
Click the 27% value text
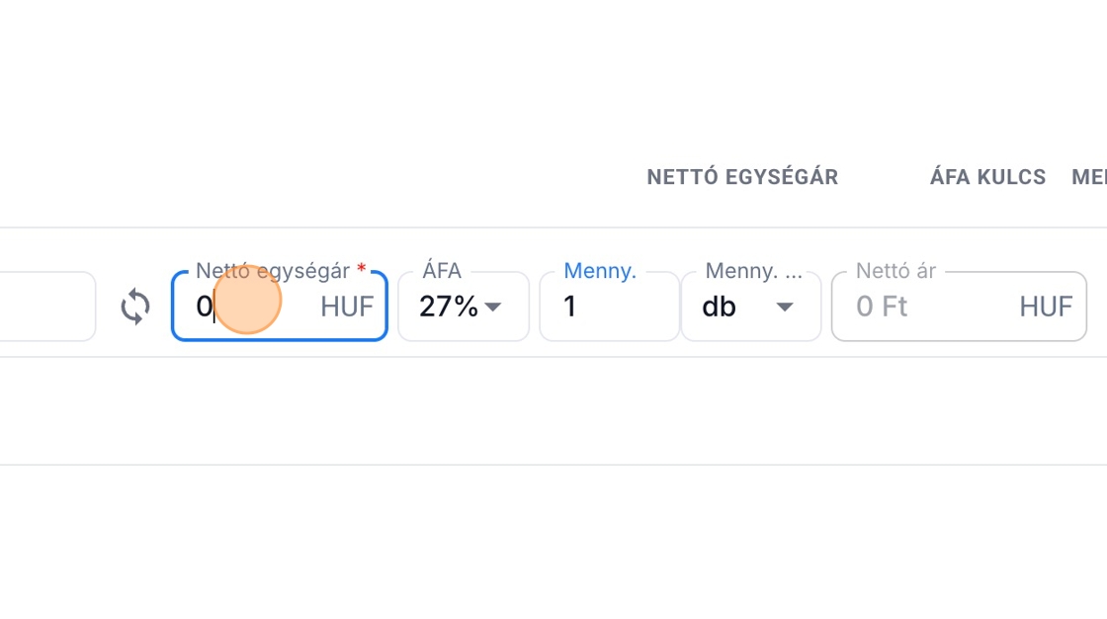pyautogui.click(x=448, y=307)
